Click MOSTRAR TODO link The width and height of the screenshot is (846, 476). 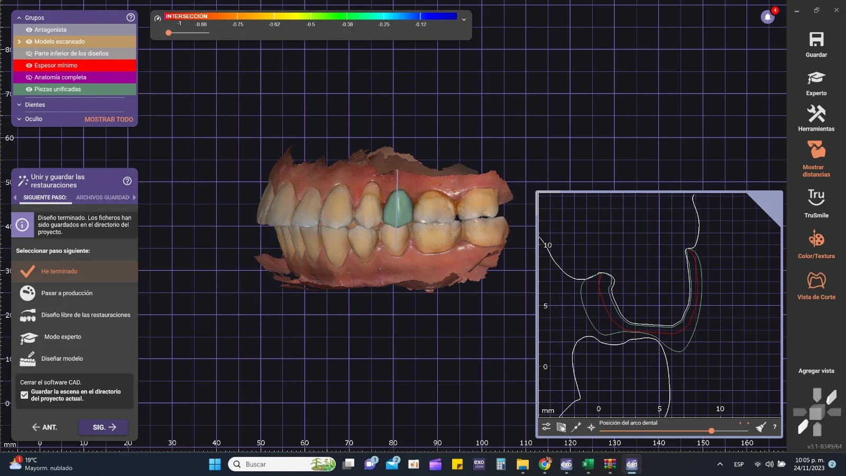pyautogui.click(x=108, y=120)
